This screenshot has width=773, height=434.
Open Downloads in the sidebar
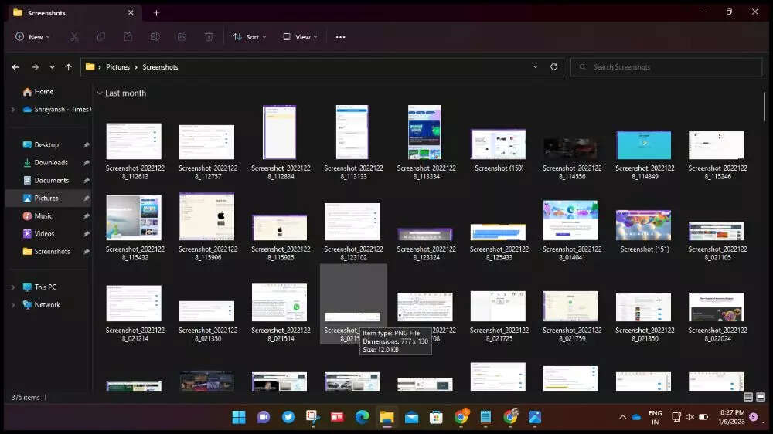tap(51, 163)
